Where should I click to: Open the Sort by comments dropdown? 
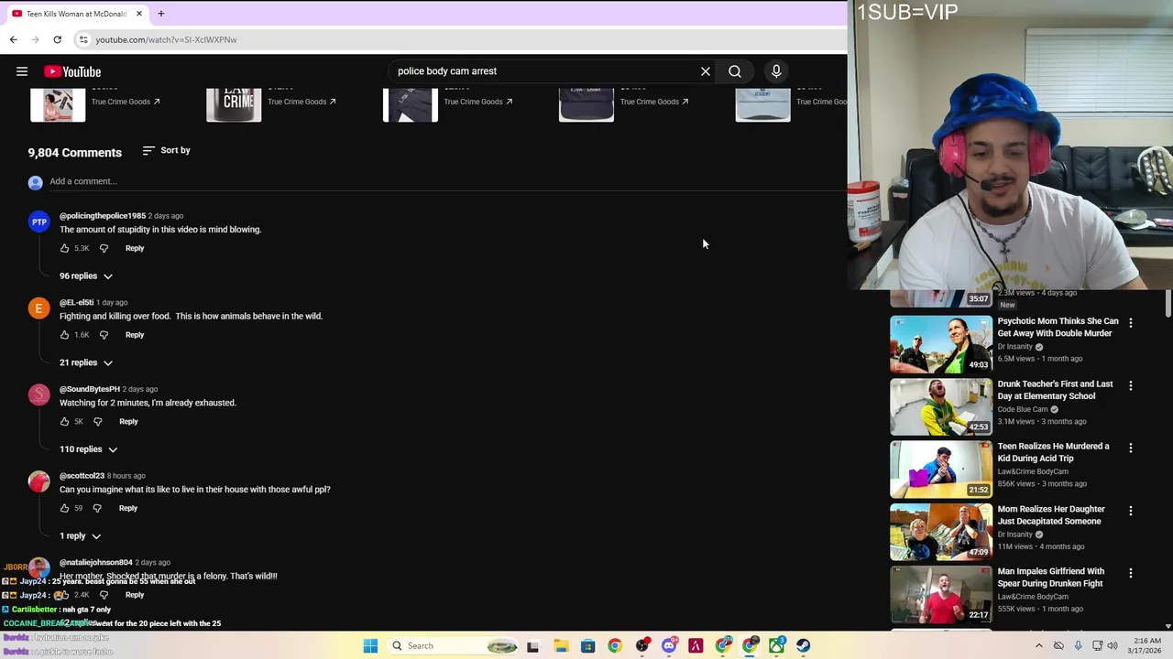167,150
